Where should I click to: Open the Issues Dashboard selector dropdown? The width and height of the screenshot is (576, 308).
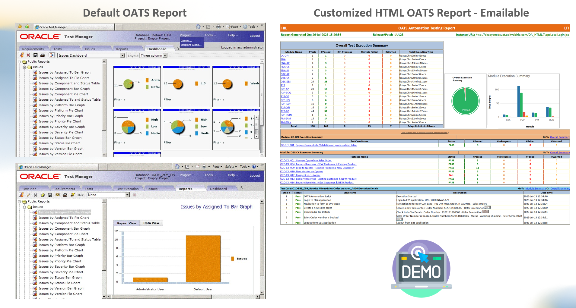point(122,55)
